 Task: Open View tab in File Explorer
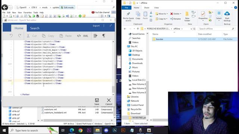[156, 7]
